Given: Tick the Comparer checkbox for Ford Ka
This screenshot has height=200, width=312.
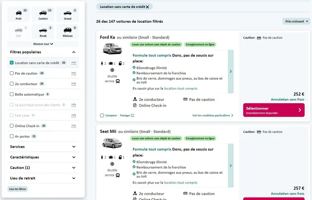Looking at the screenshot, I should (102, 115).
